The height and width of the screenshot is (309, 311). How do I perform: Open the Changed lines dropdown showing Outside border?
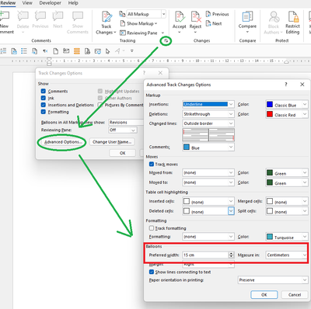[x=208, y=123]
